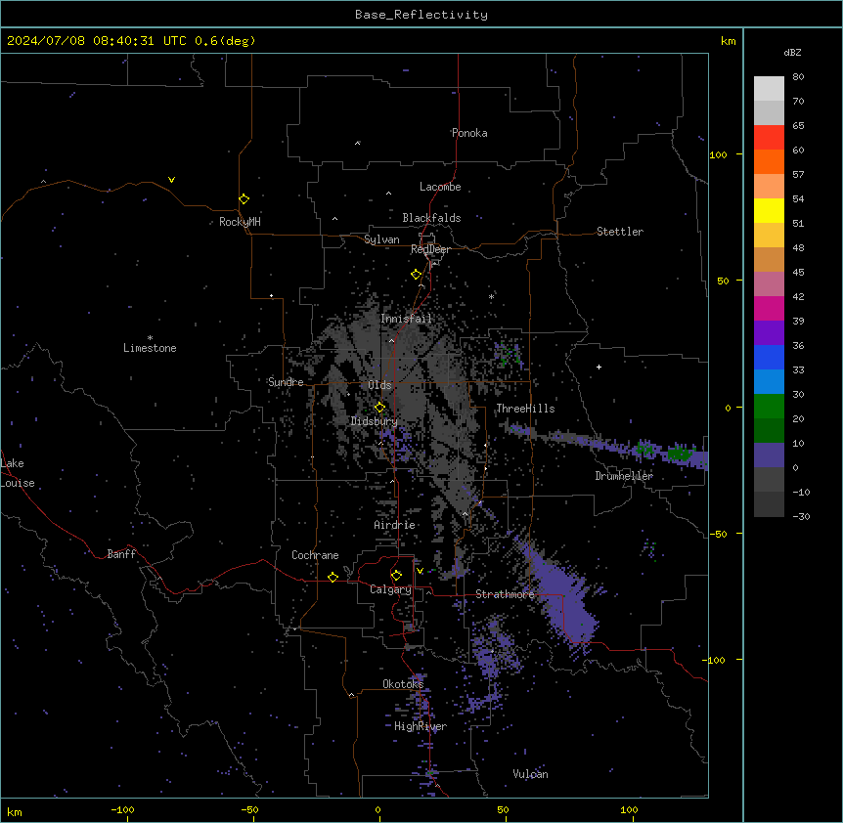Pick the blue 36 dBZ color swatch
The image size is (843, 823).
769,357
